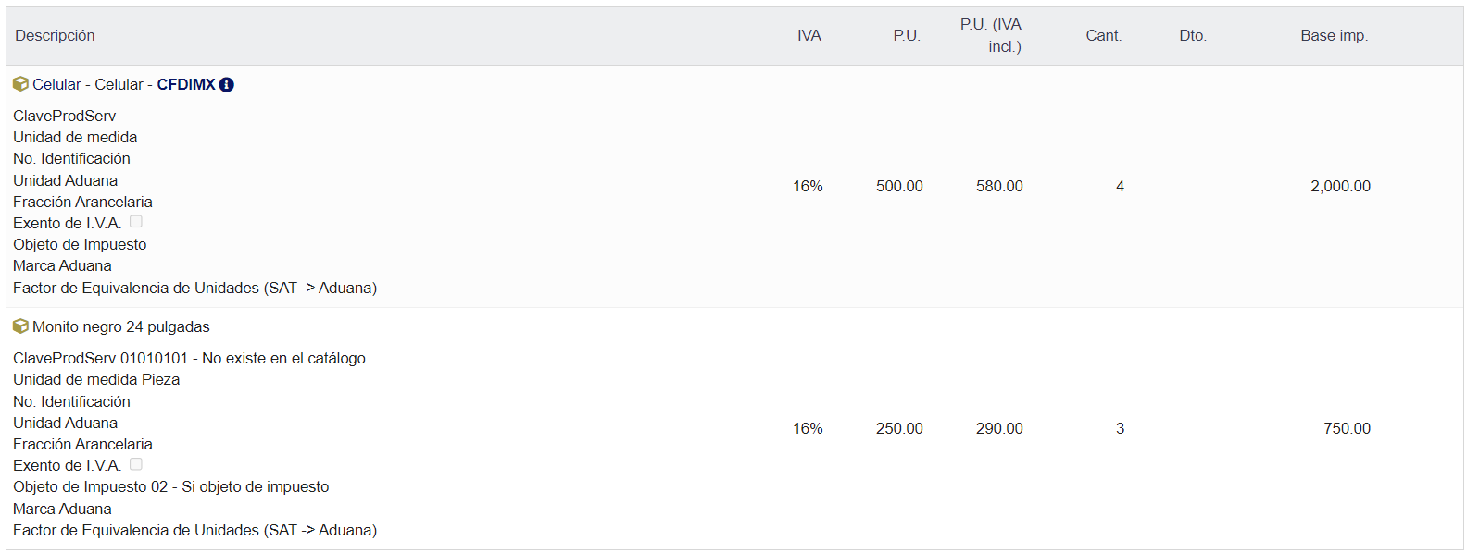Select the 2,000.00 base amount
The width and height of the screenshot is (1467, 553).
[x=1340, y=187]
